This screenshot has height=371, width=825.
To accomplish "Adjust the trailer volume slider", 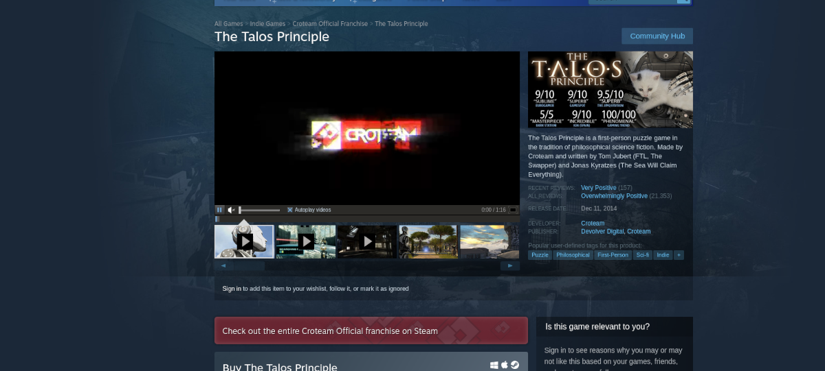I will [260, 210].
